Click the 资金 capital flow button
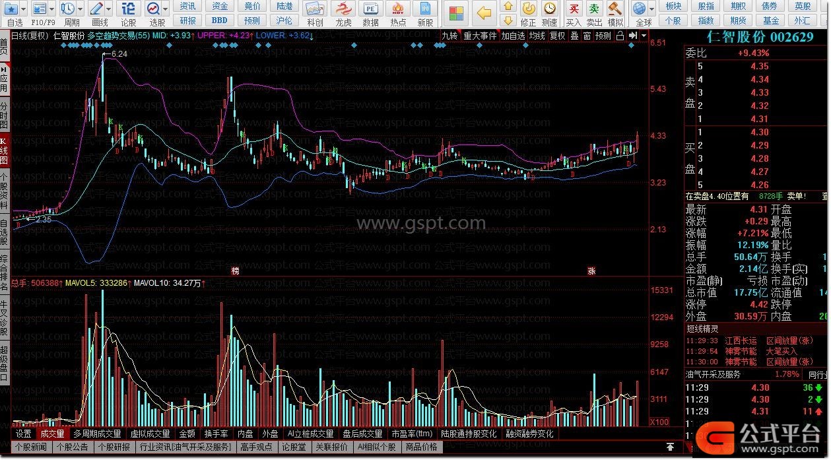Screen dimensions: 831x460 [220, 7]
